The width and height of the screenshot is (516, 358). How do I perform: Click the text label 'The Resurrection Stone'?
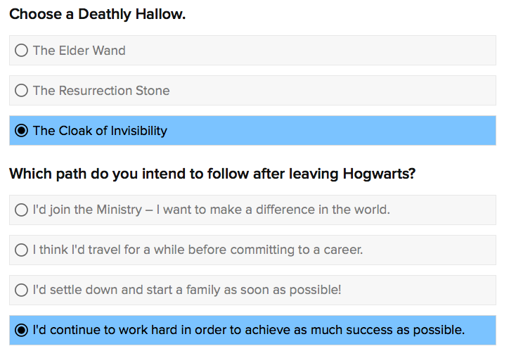click(101, 91)
